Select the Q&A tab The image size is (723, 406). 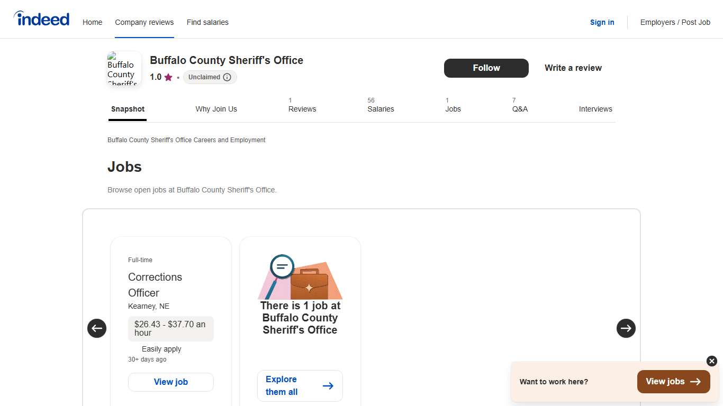pos(520,109)
